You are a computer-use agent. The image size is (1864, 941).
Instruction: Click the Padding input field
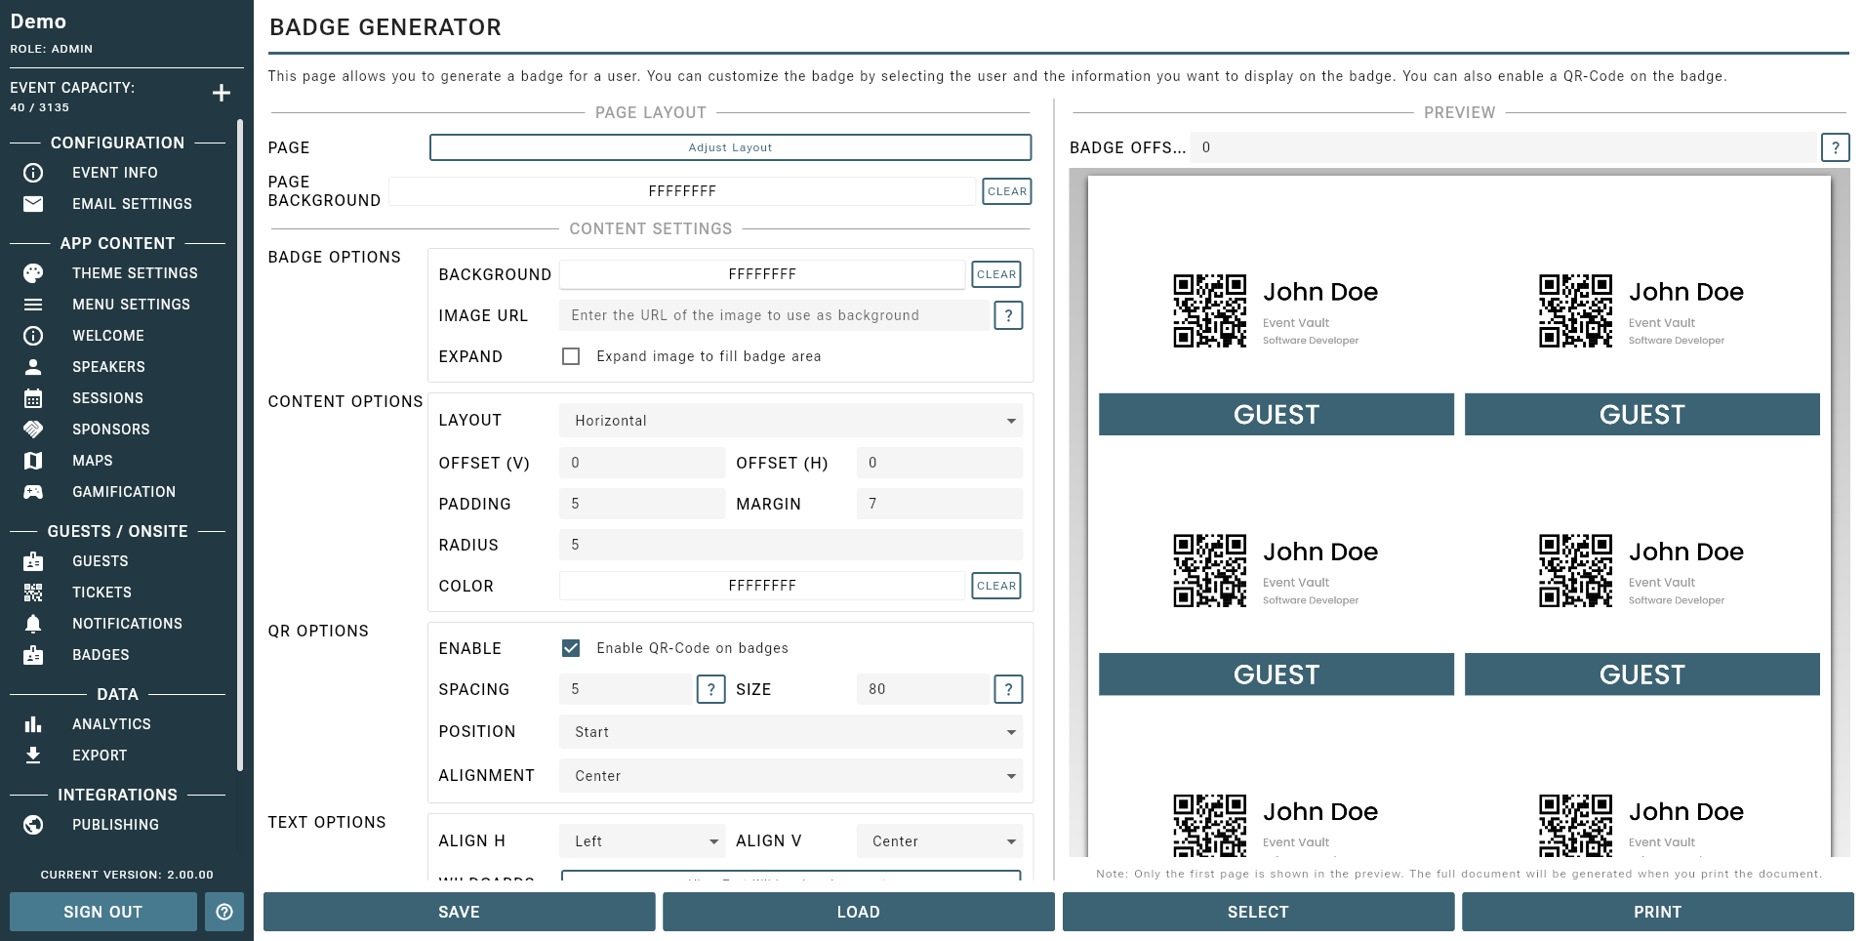(x=642, y=504)
